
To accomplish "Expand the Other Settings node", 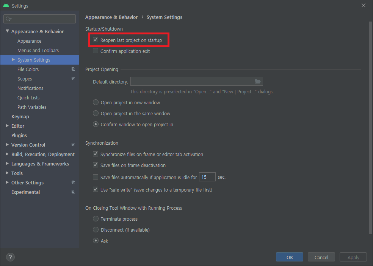I will point(7,182).
